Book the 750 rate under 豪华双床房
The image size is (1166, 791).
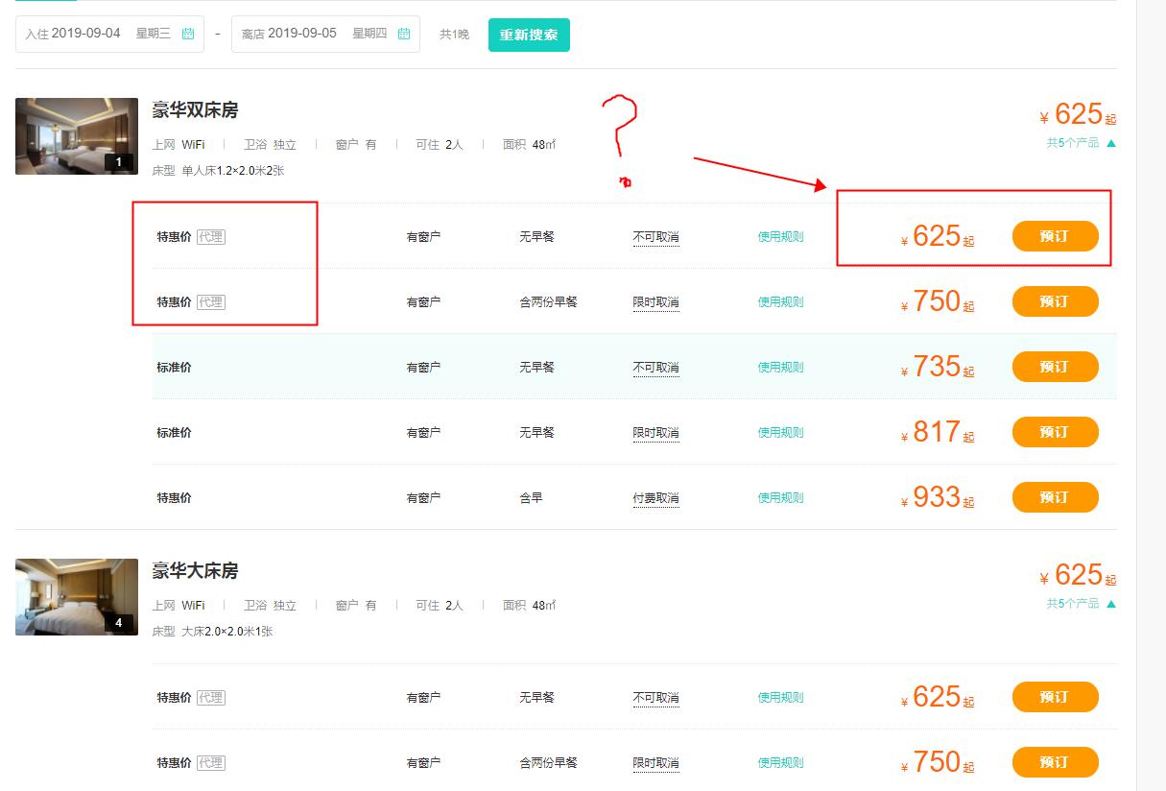coord(1055,301)
